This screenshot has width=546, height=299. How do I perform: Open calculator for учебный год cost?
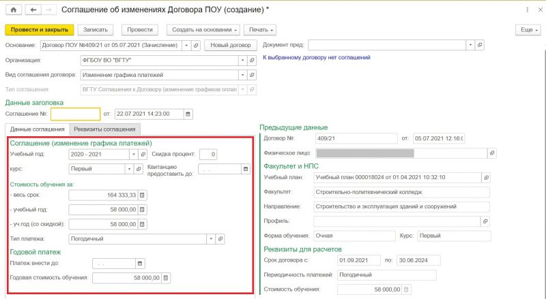pyautogui.click(x=142, y=210)
